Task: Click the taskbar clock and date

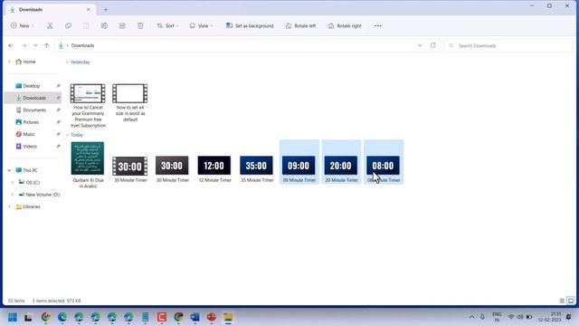Action: (x=550, y=317)
